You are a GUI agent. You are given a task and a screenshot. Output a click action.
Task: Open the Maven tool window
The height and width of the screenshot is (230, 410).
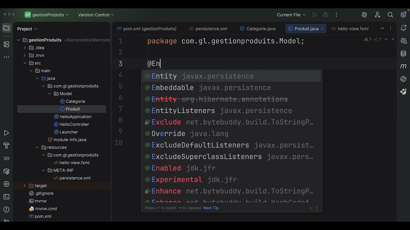tap(404, 66)
